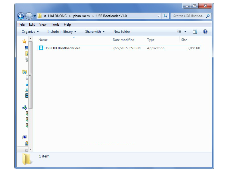Create a New folder
Screen dimensions: 228x172
[x=122, y=32]
